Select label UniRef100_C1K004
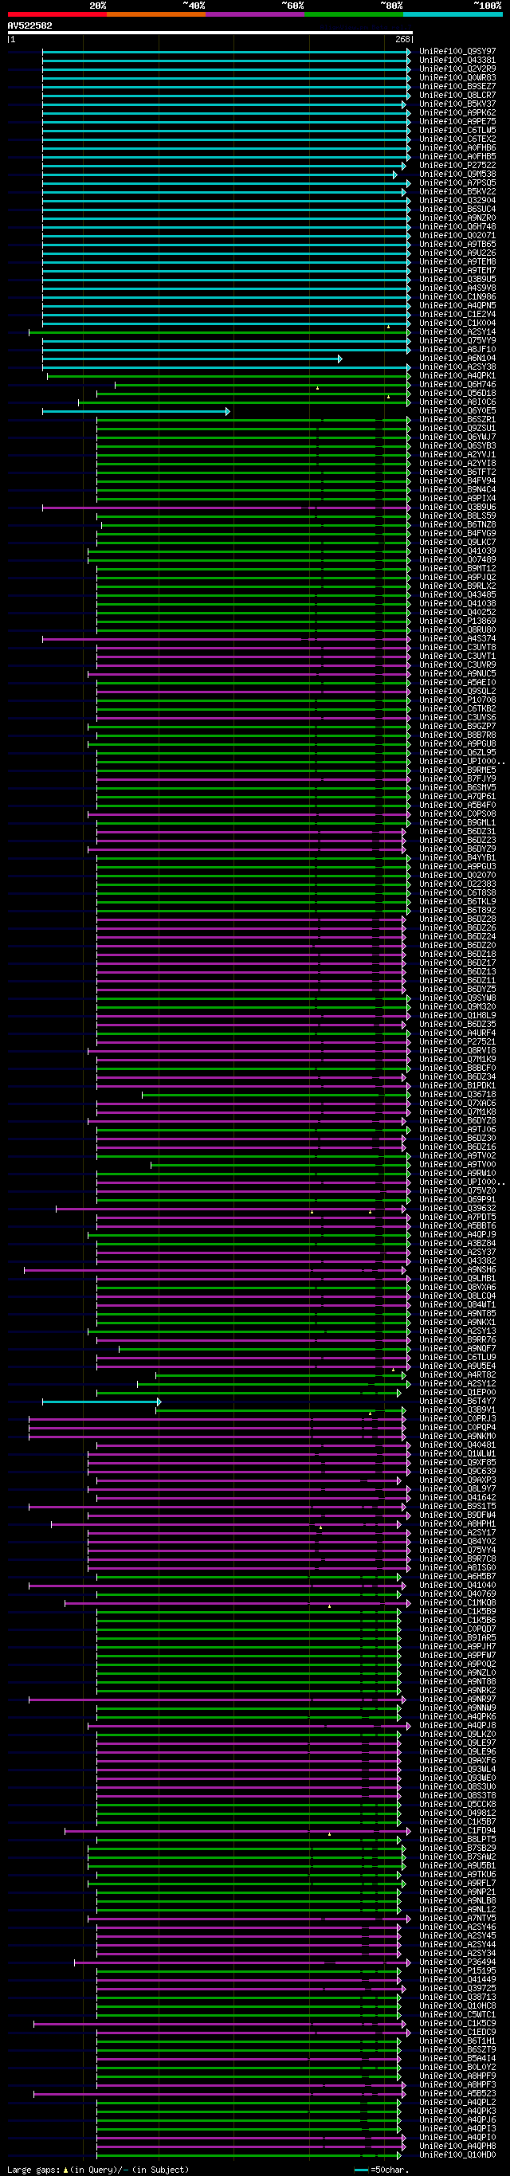 click(457, 323)
